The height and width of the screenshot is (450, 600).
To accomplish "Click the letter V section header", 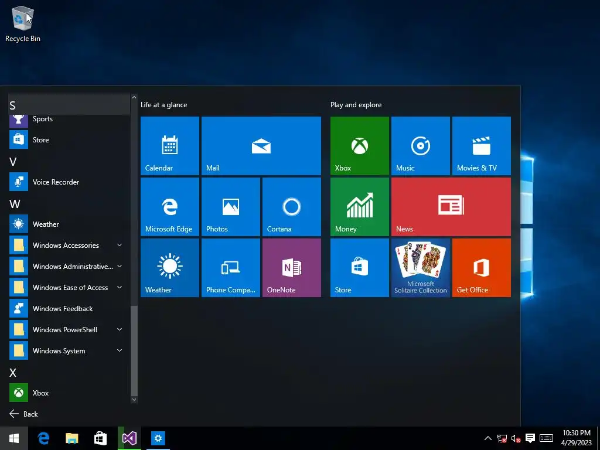I will tap(13, 162).
